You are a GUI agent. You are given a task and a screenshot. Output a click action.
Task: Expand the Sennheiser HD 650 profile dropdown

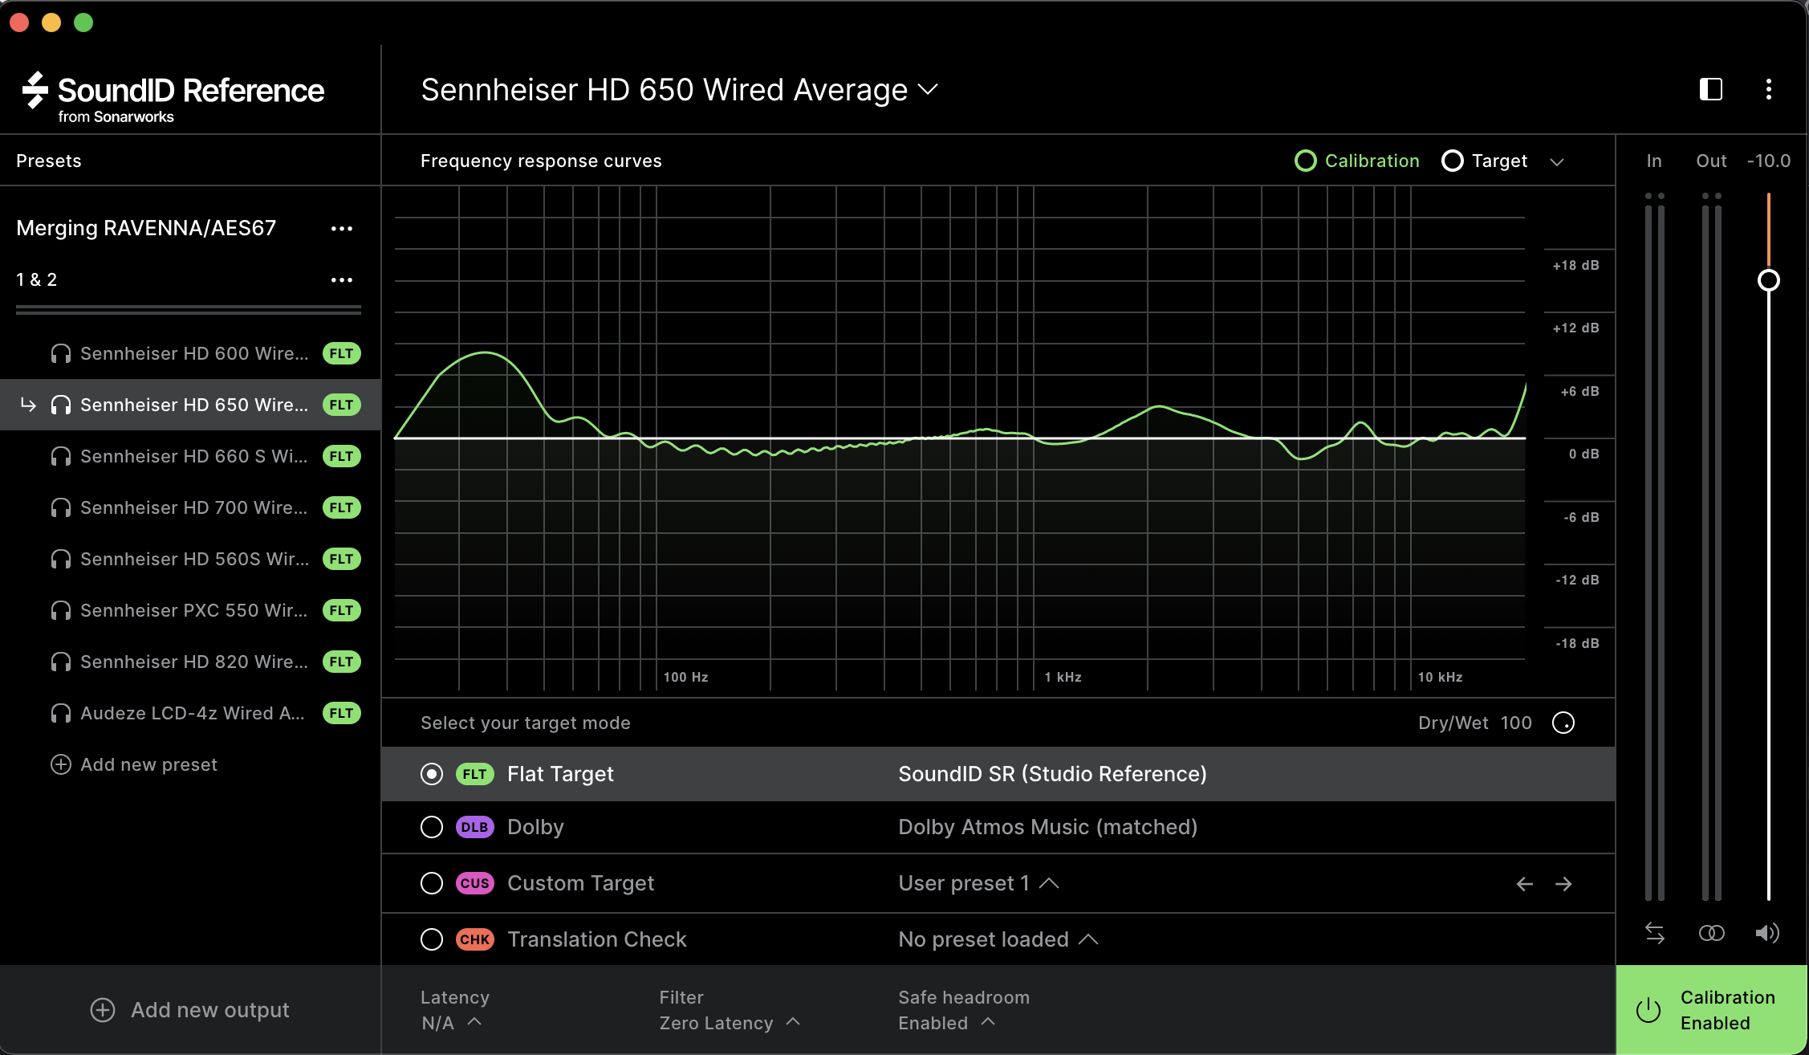pos(928,89)
